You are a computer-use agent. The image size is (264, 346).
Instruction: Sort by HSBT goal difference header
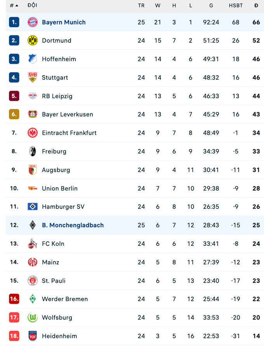[x=236, y=5]
